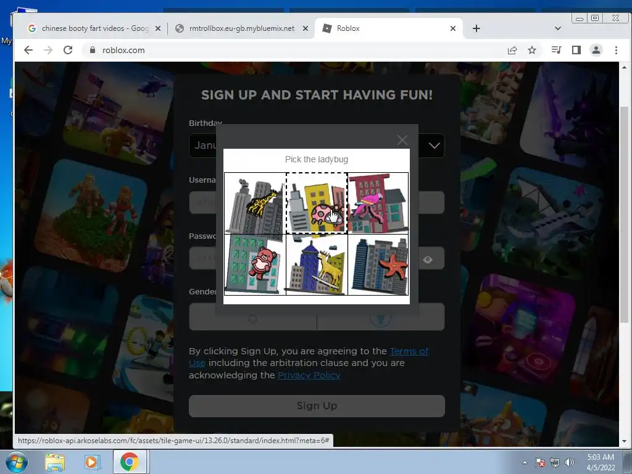The height and width of the screenshot is (474, 632).
Task: Close the captcha dialog with the X
Action: pyautogui.click(x=402, y=140)
